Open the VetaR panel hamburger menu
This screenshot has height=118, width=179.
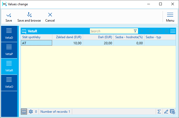point(173,31)
